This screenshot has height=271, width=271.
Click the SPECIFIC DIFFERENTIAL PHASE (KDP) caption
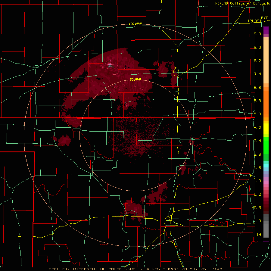click(x=94, y=269)
